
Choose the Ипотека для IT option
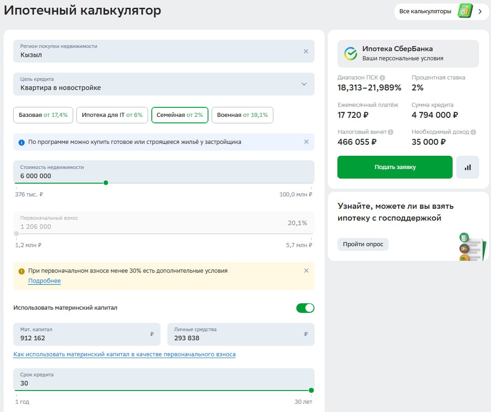tap(112, 115)
